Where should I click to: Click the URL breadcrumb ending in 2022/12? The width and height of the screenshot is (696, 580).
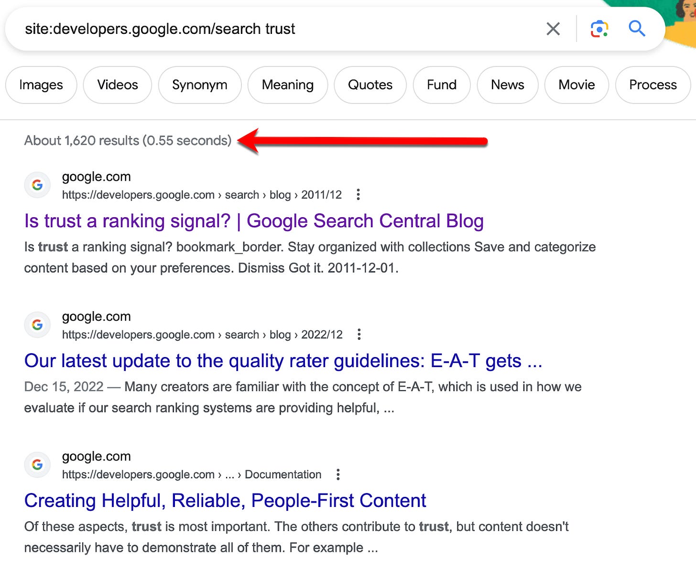(202, 335)
